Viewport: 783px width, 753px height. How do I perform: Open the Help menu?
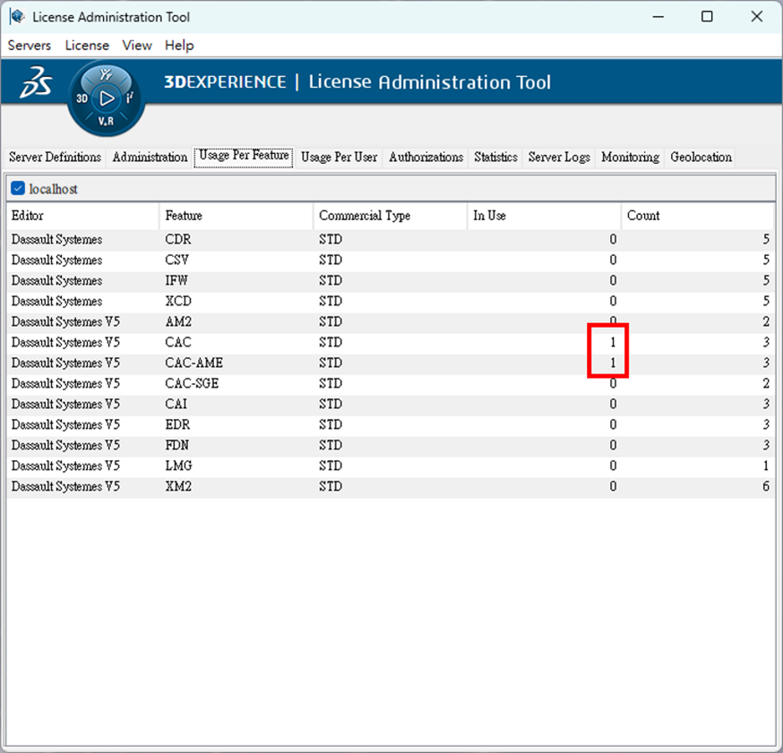click(x=179, y=46)
